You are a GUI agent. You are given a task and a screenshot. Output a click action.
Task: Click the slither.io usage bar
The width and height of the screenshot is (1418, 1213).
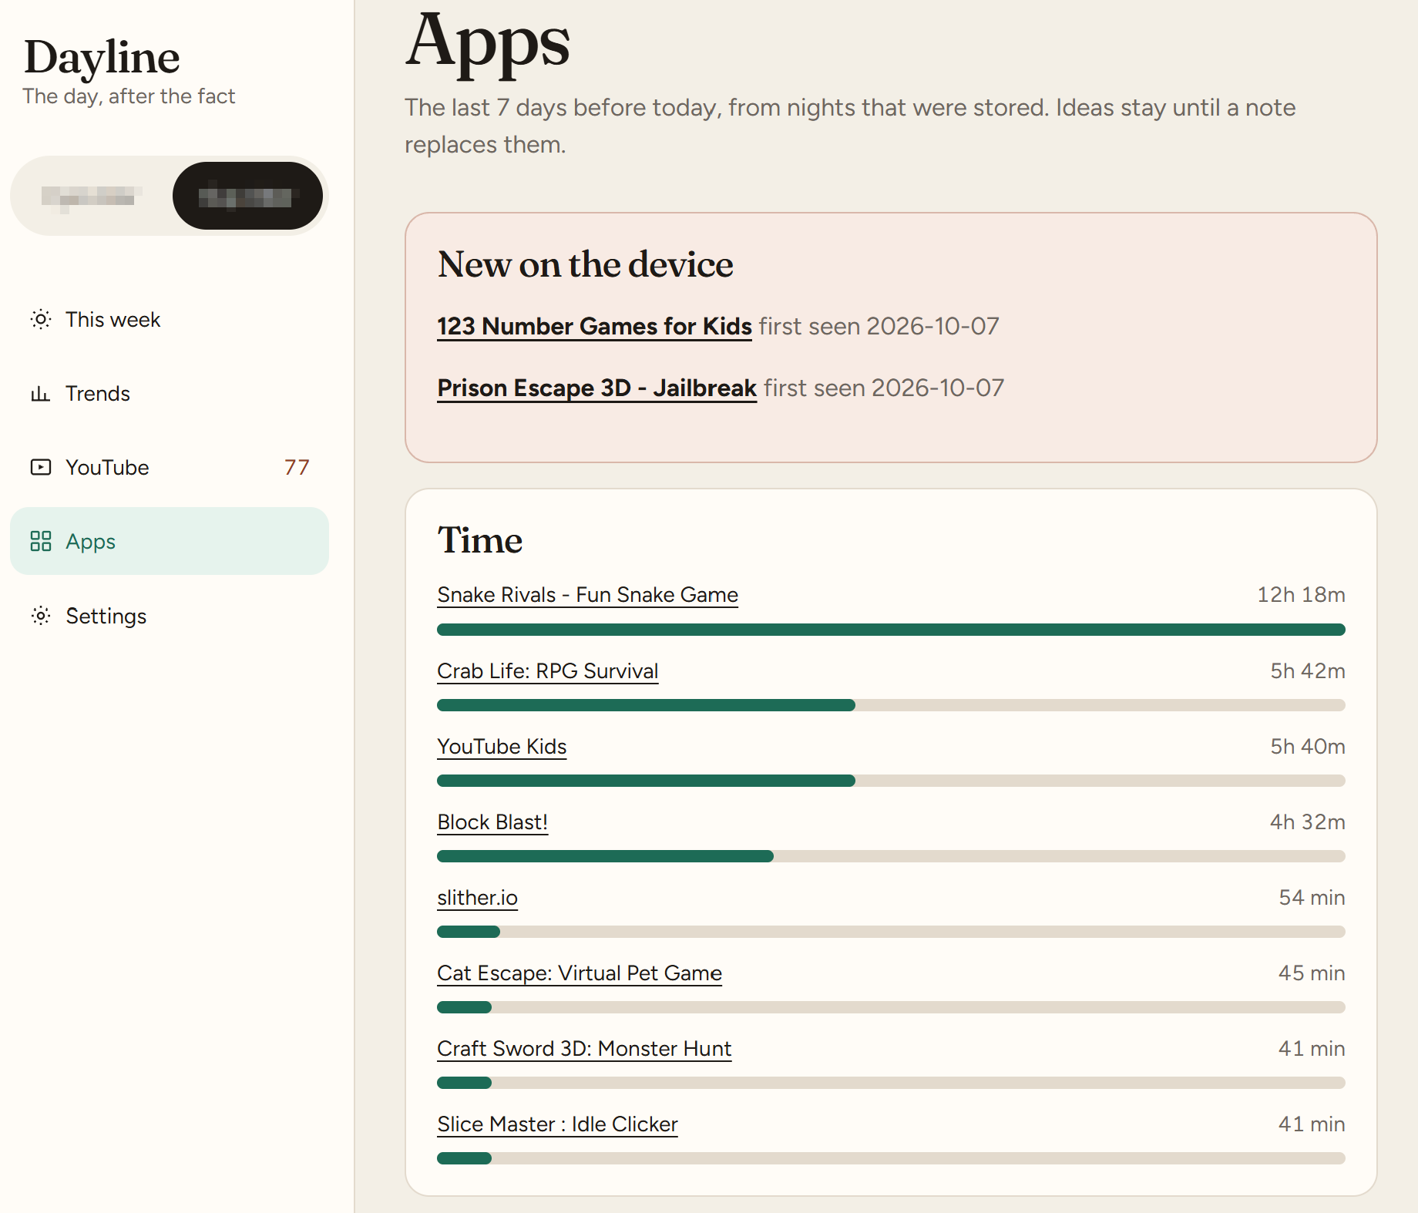coord(891,932)
